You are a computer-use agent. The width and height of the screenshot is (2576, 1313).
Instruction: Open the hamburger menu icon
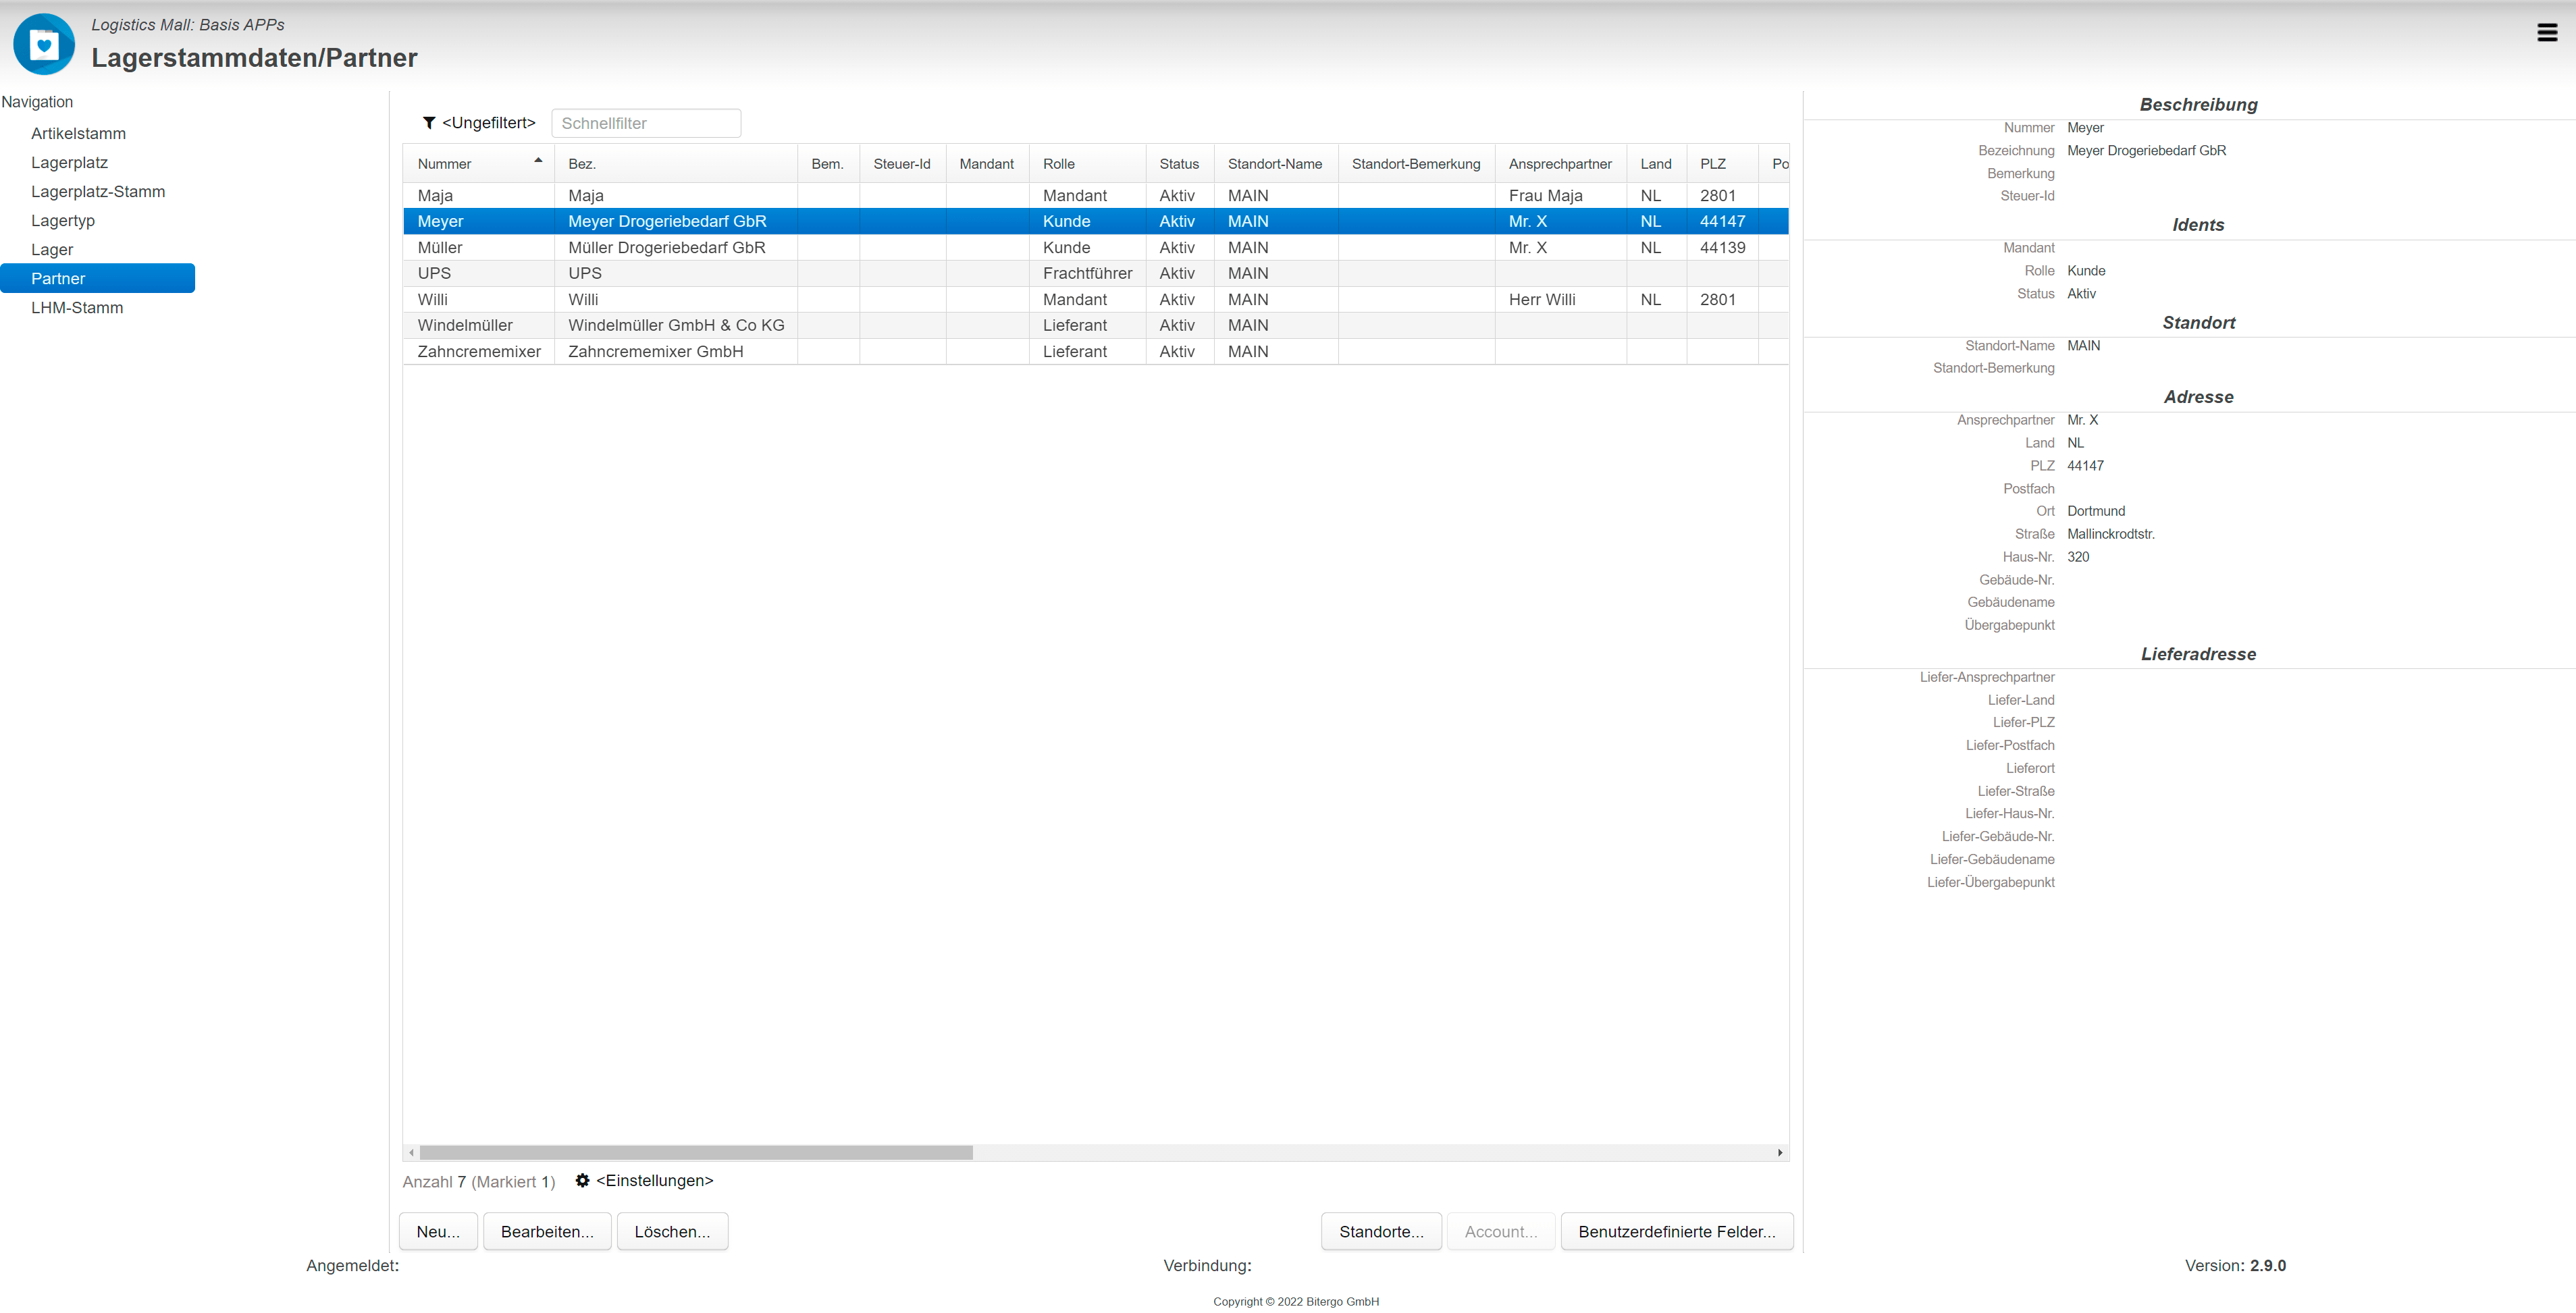click(x=2547, y=33)
